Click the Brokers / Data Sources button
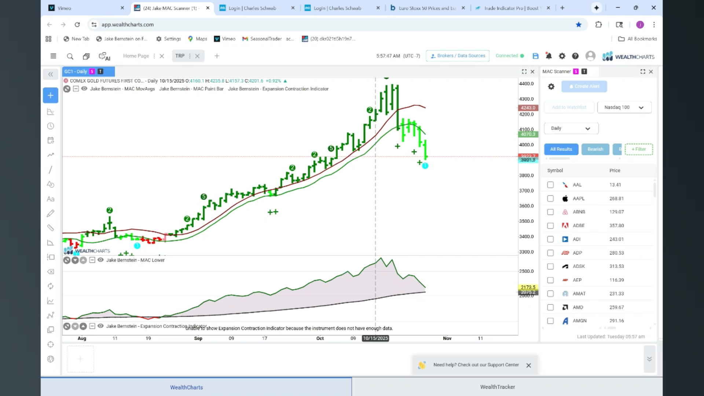The width and height of the screenshot is (704, 396). (x=458, y=56)
